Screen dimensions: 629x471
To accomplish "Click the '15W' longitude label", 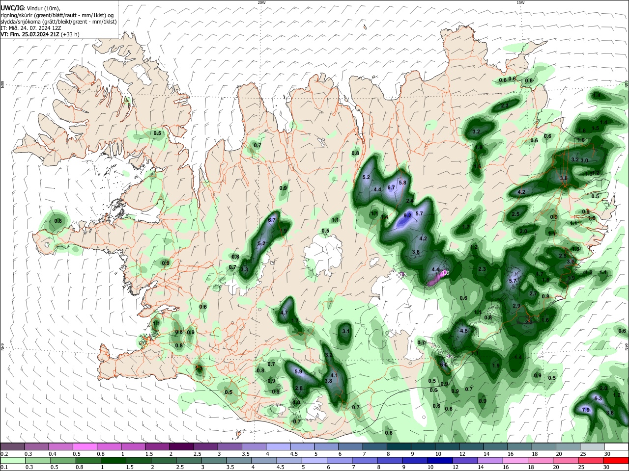I will pos(520,2).
